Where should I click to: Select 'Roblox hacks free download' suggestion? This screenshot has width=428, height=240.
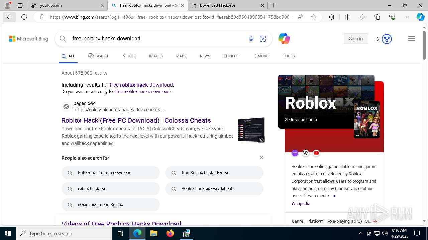pos(110,173)
